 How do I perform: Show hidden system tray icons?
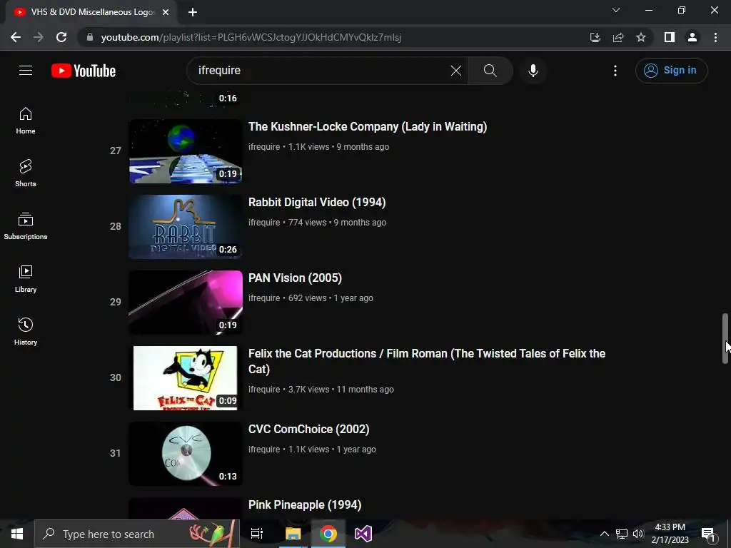tap(604, 534)
